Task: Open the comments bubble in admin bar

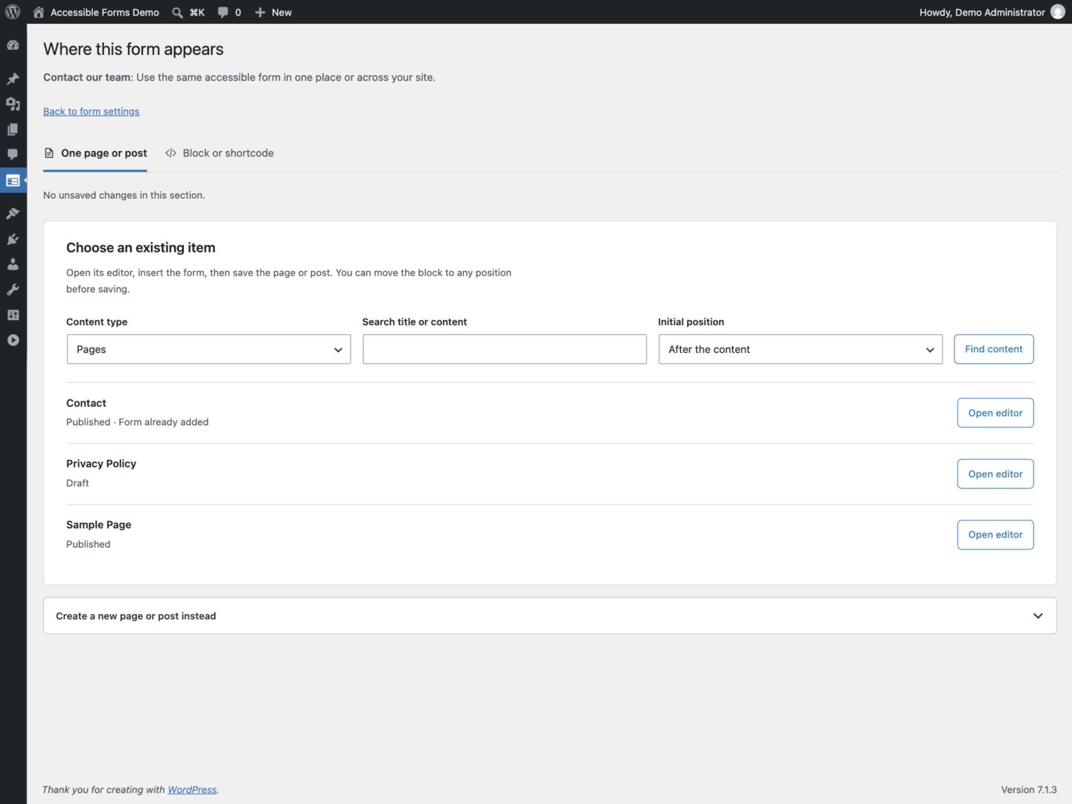Action: (x=229, y=12)
